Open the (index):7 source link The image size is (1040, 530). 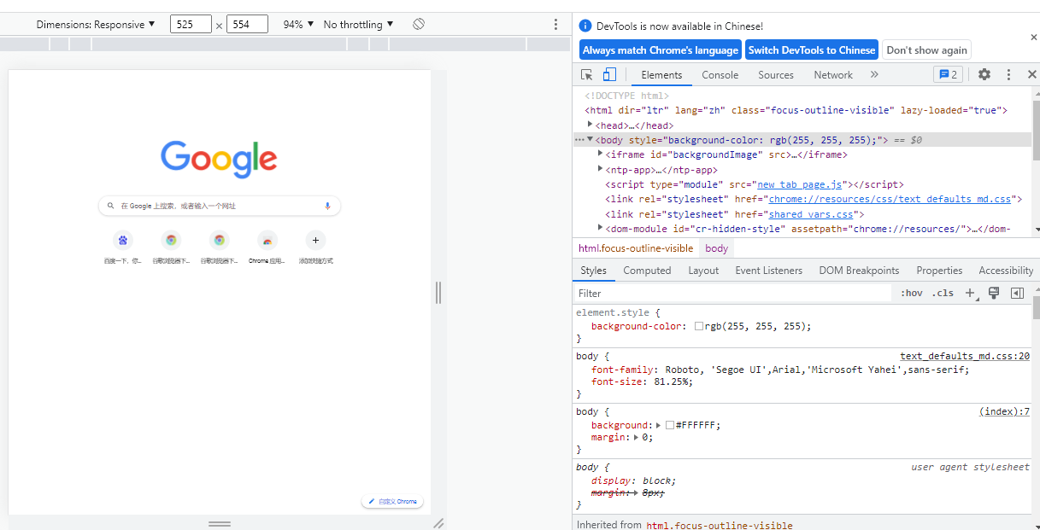pos(1004,411)
